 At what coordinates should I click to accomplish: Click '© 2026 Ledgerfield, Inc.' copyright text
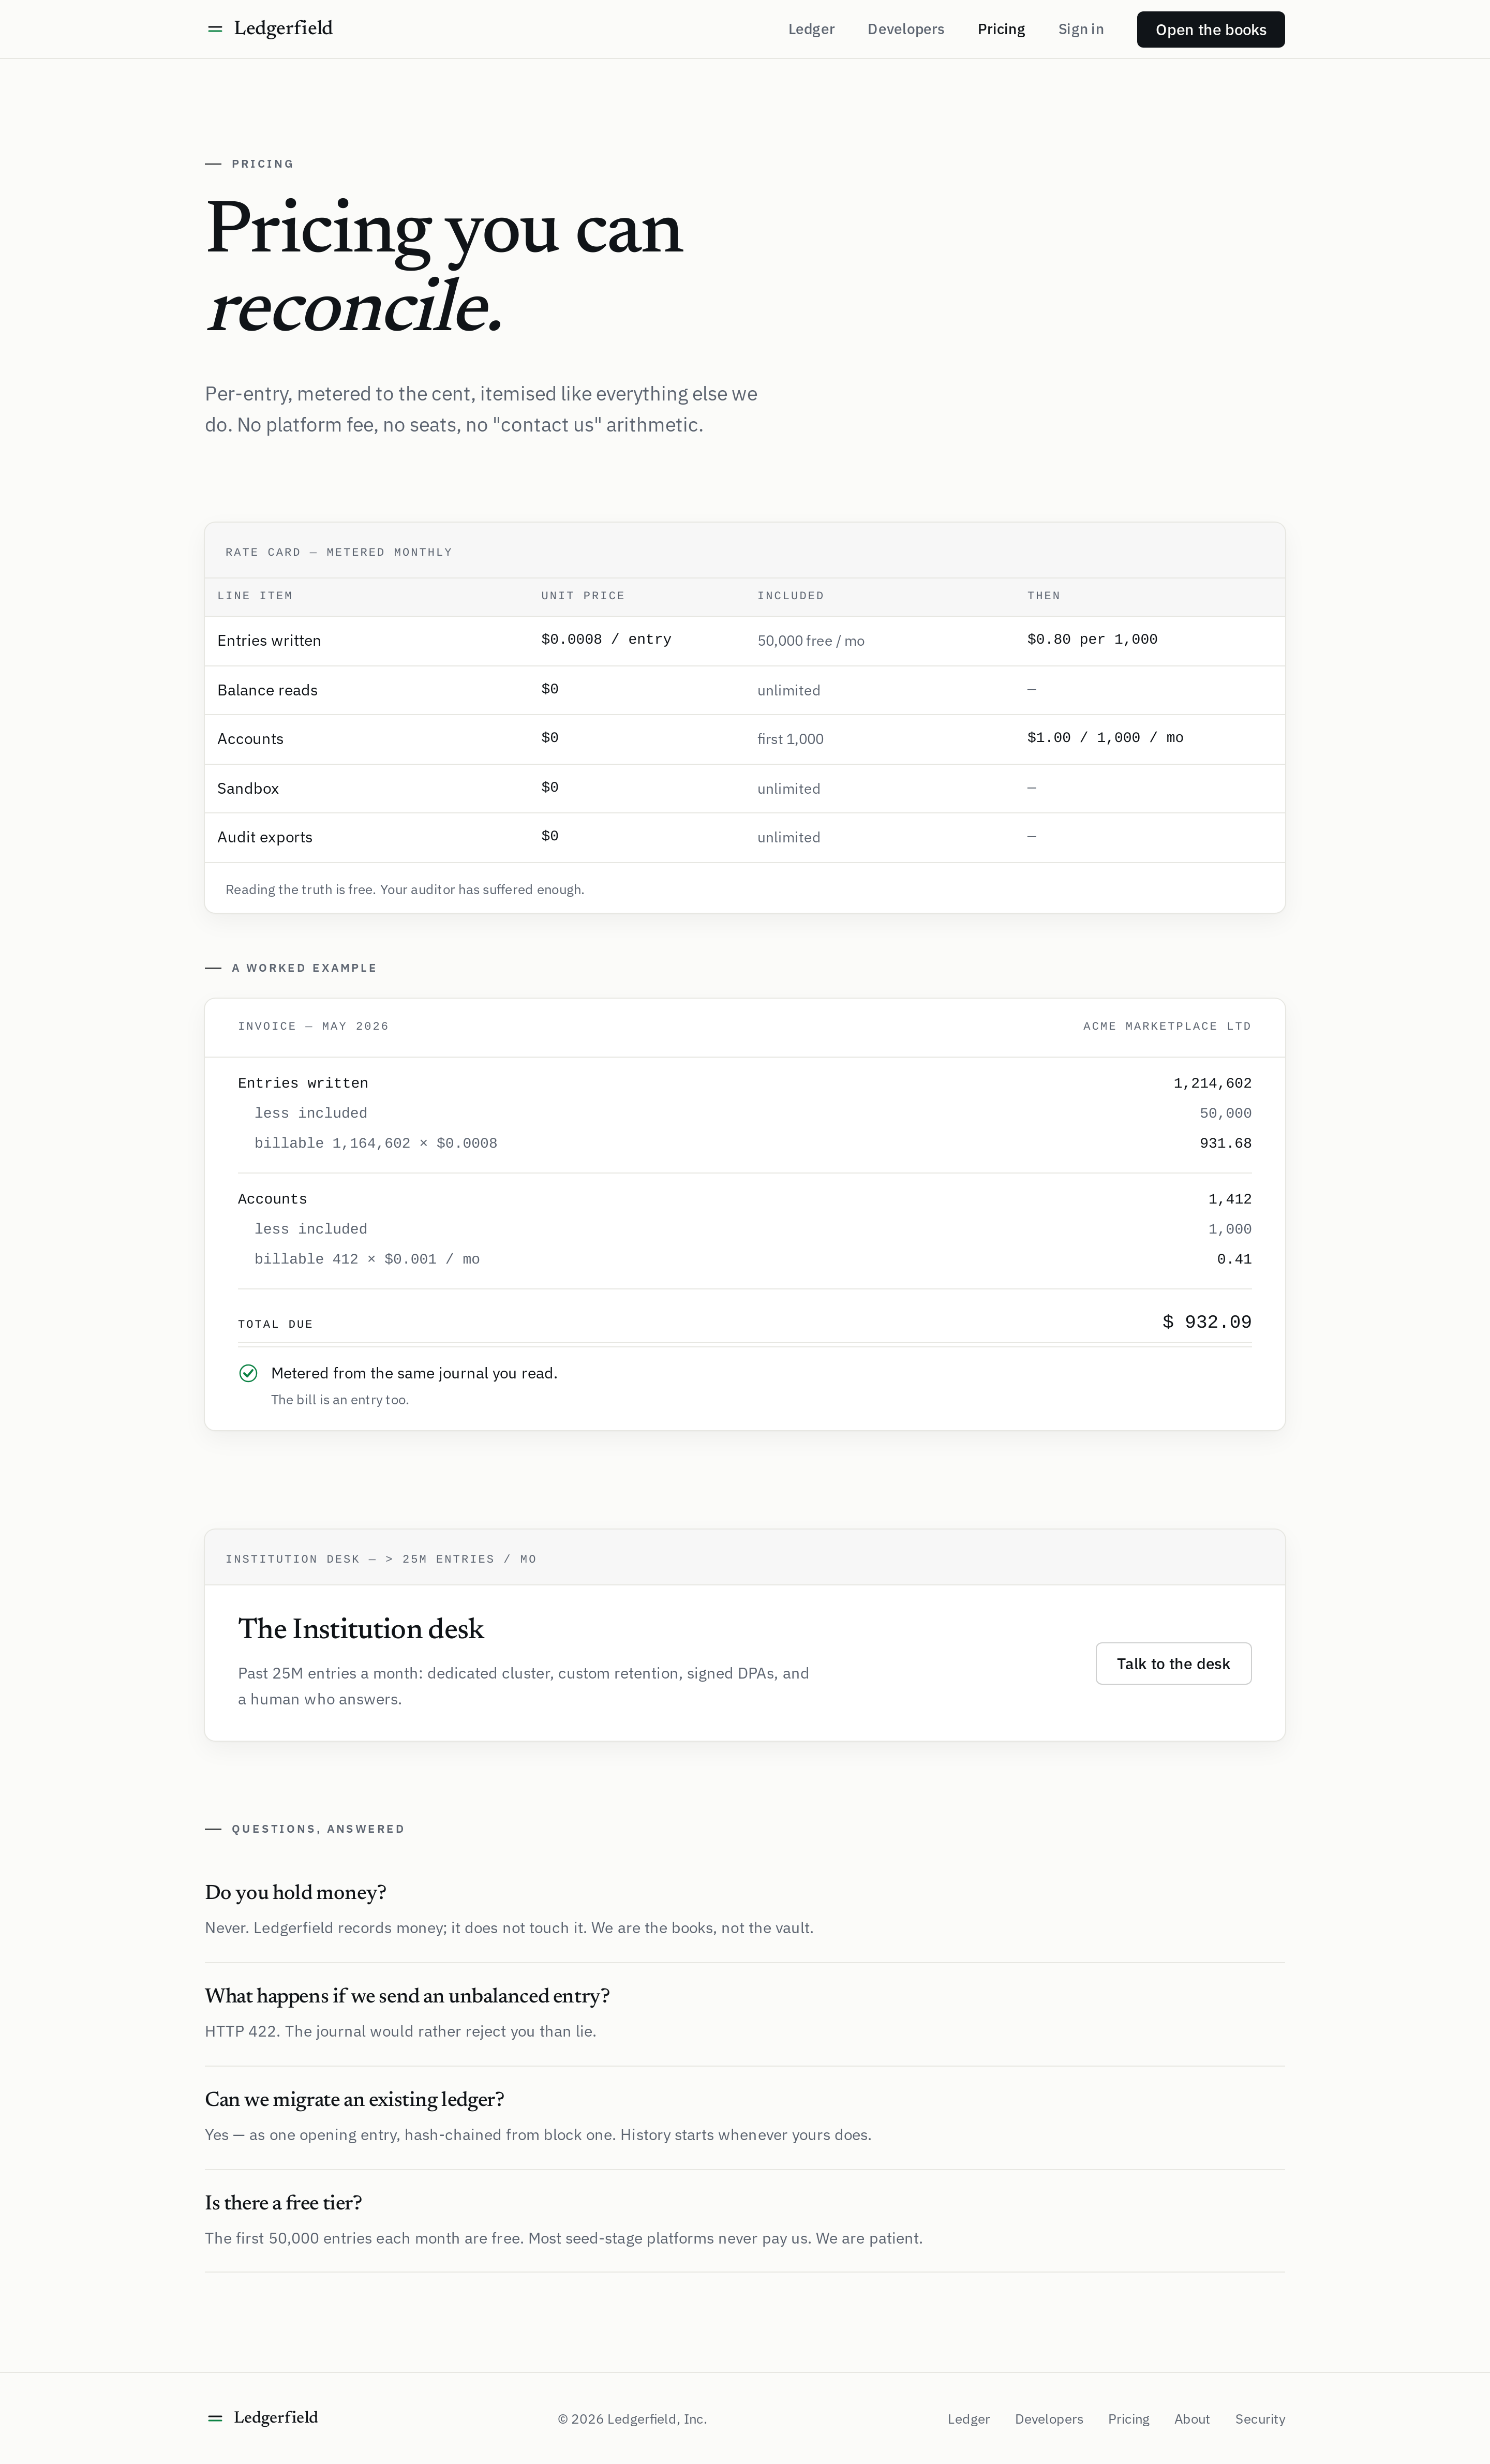(632, 2419)
